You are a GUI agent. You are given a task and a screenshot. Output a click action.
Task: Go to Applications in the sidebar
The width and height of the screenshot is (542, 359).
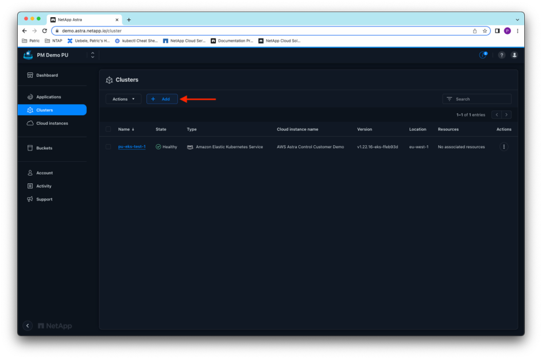click(x=48, y=97)
